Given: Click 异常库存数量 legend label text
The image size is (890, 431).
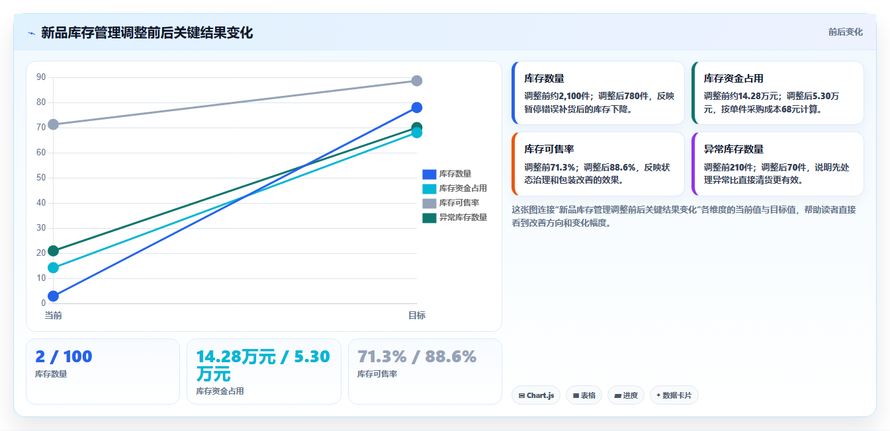Looking at the screenshot, I should [463, 217].
